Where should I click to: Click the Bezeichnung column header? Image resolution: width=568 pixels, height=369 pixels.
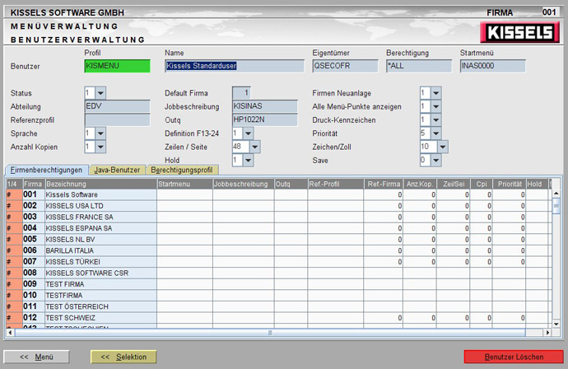pyautogui.click(x=101, y=184)
